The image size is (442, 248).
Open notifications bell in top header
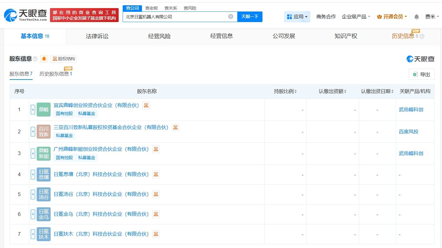417,17
